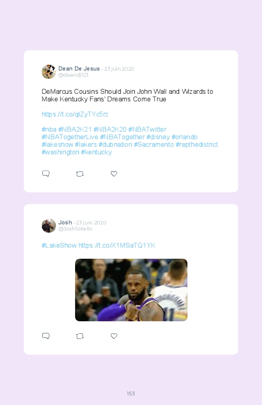The image size is (262, 405).
Task: Open the #kentucky hashtag
Action: tap(96, 152)
